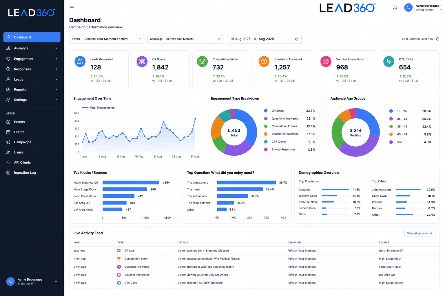Image resolution: width=445 pixels, height=296 pixels.
Task: Click the Voucher Interactions card icon
Action: pyautogui.click(x=326, y=62)
